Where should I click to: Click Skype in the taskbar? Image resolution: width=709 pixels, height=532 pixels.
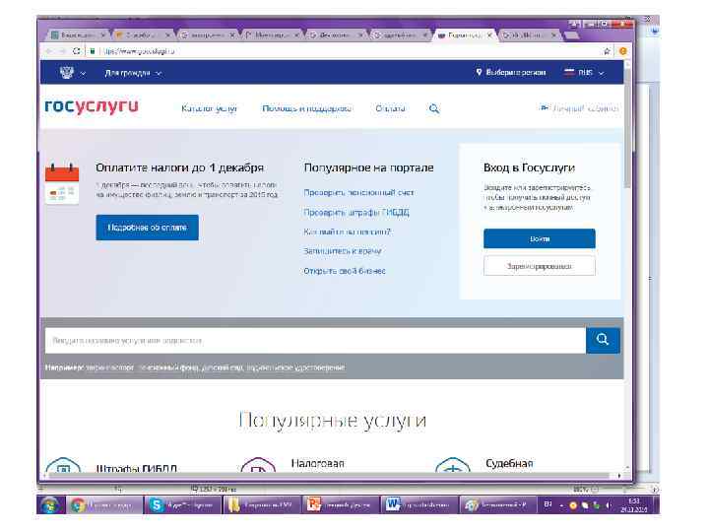click(183, 504)
